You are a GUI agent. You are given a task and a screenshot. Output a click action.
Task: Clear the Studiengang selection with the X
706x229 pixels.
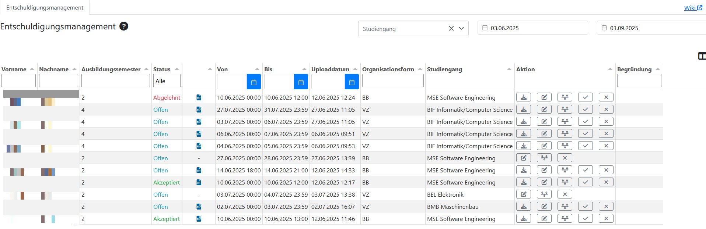(451, 28)
